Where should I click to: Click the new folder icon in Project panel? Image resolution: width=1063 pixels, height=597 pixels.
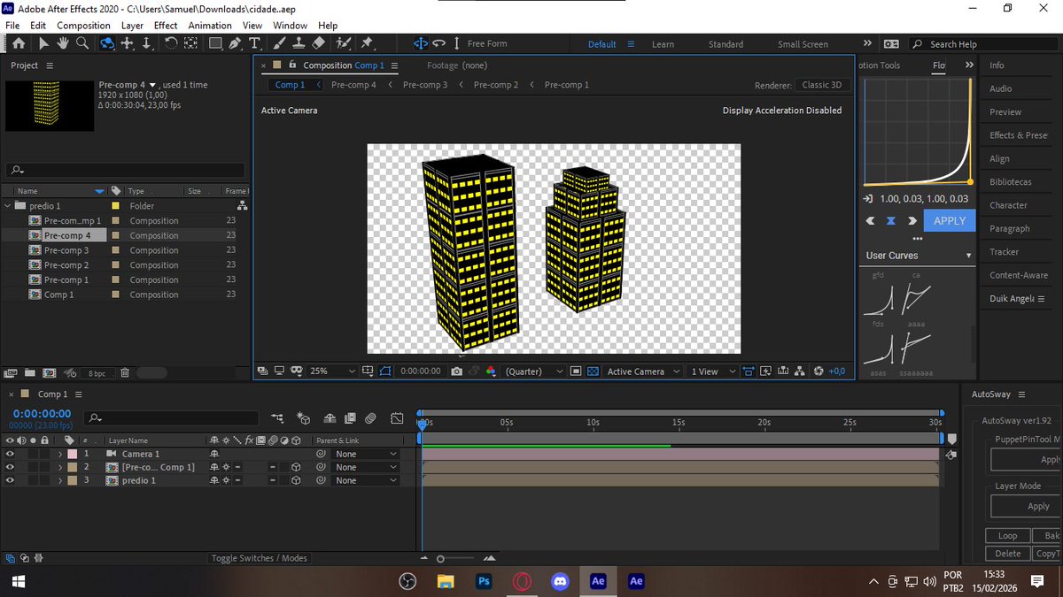(x=30, y=373)
